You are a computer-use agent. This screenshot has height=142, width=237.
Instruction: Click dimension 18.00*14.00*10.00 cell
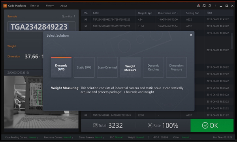click(168, 19)
